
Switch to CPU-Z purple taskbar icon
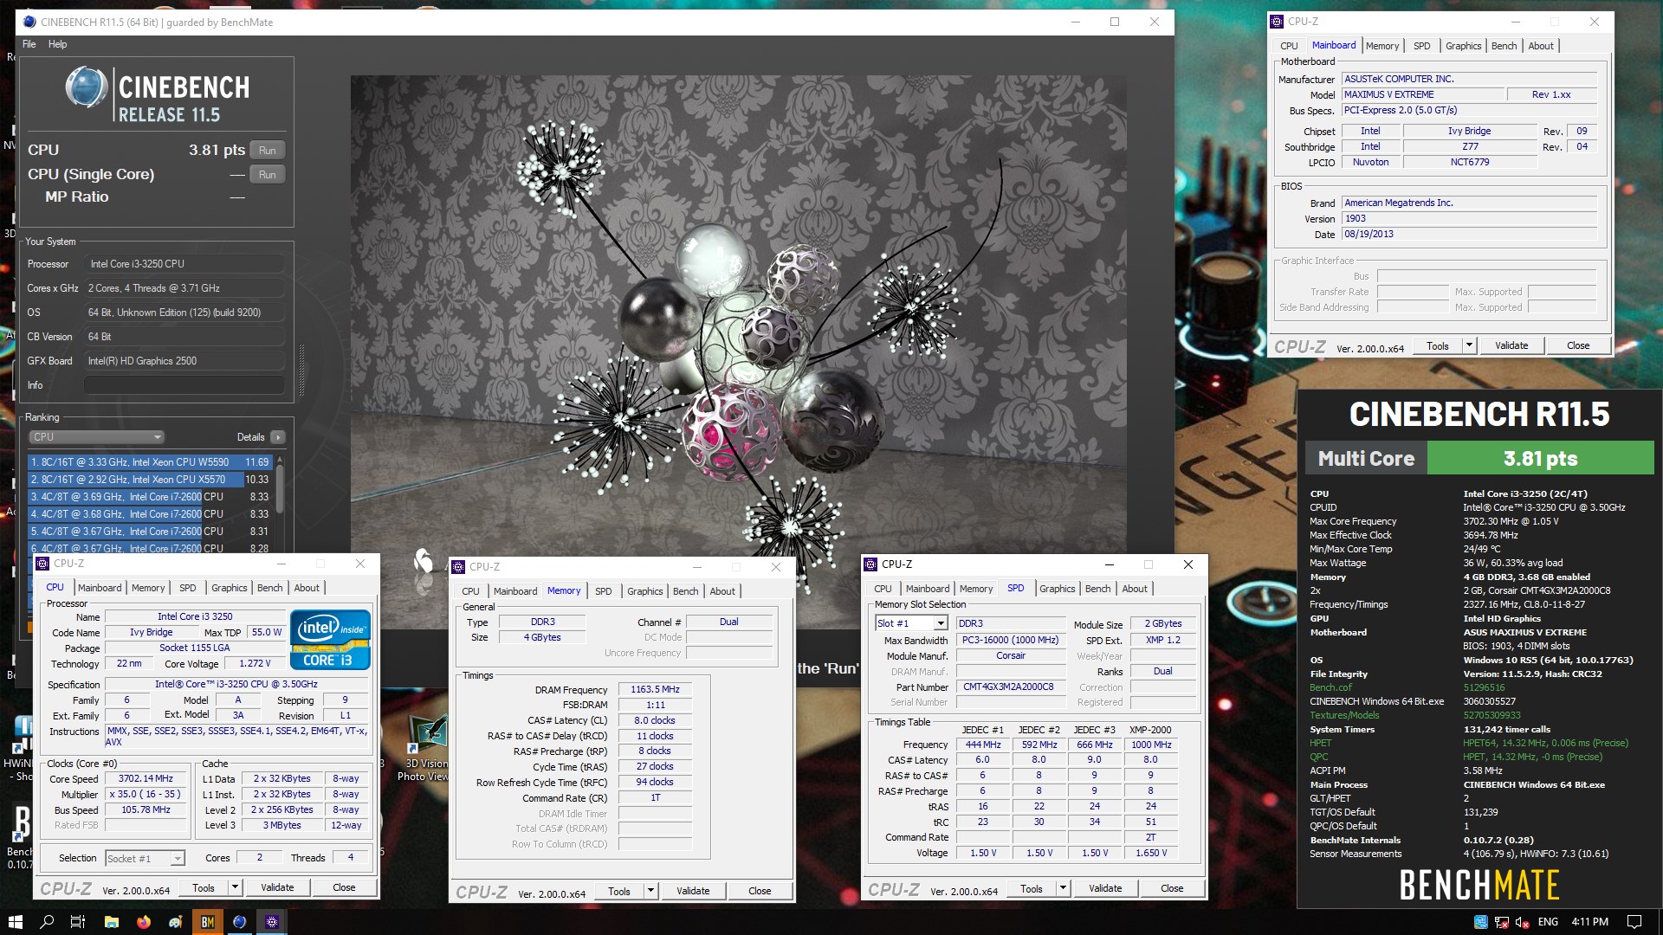click(x=272, y=922)
